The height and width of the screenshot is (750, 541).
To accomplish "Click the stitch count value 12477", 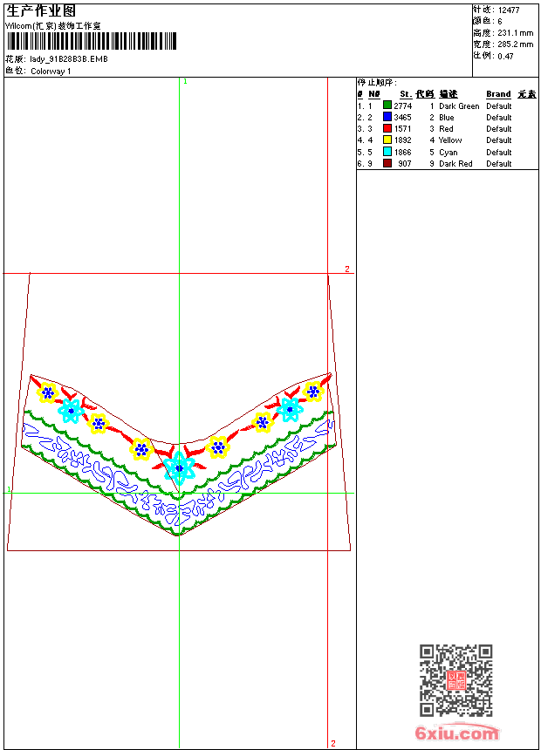I will click(x=509, y=10).
